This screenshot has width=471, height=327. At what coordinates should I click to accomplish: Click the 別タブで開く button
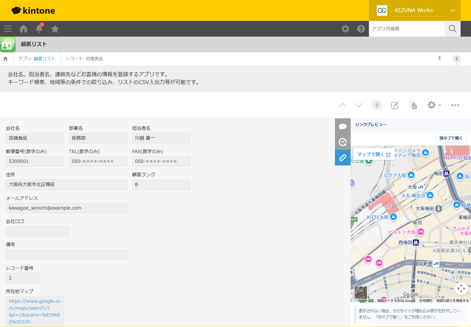tap(451, 138)
